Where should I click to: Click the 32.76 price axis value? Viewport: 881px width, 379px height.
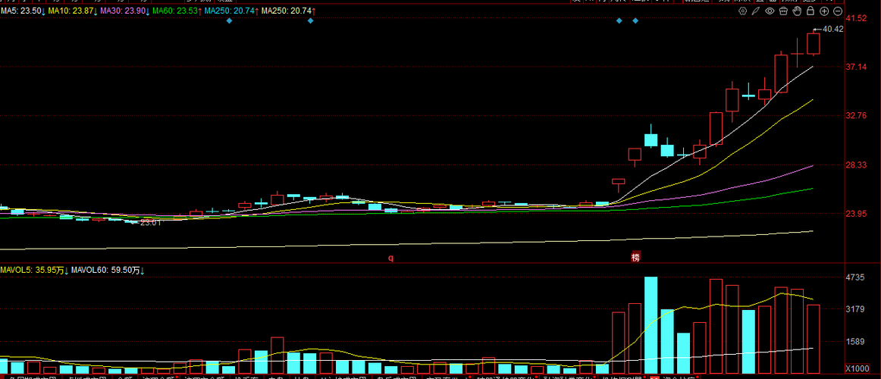coord(857,116)
